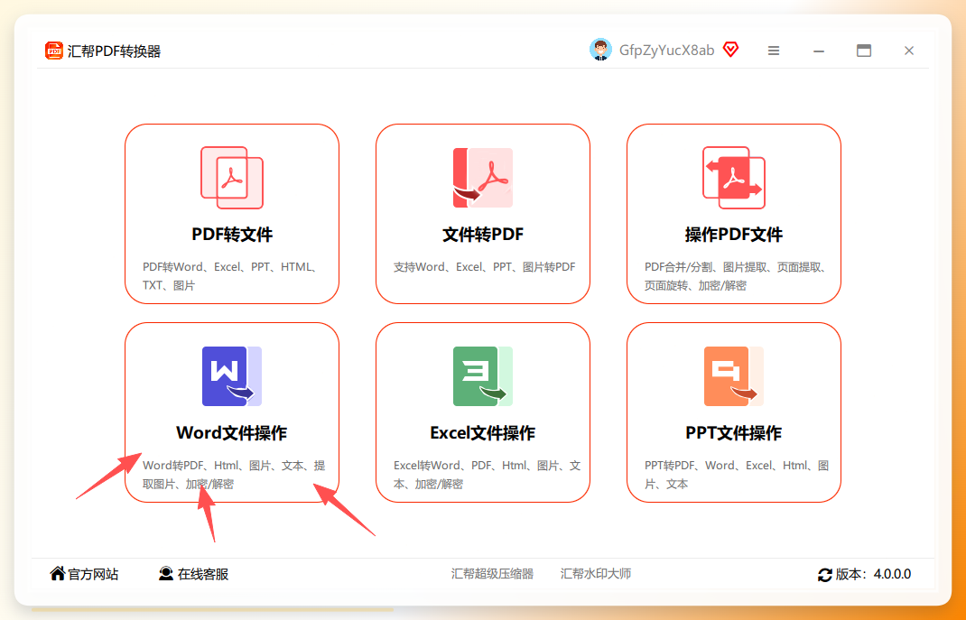Open the PDF转文件 card icon
966x620 pixels.
click(232, 177)
